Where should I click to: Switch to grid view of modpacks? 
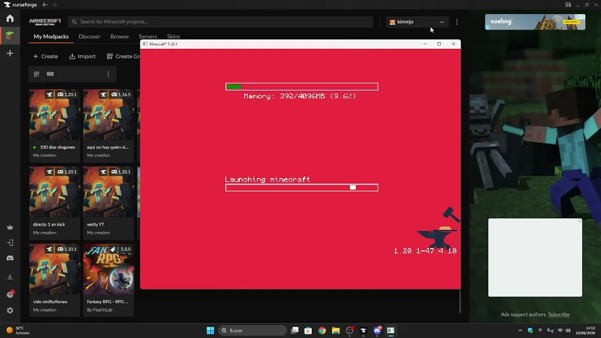pyautogui.click(x=37, y=74)
